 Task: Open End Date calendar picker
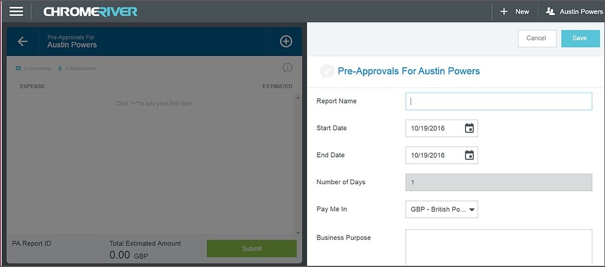pos(469,155)
